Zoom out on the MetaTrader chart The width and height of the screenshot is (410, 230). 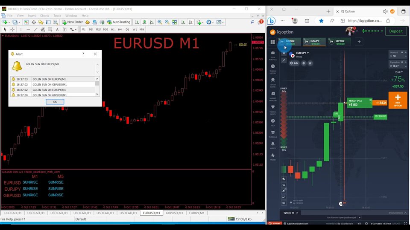[167, 22]
